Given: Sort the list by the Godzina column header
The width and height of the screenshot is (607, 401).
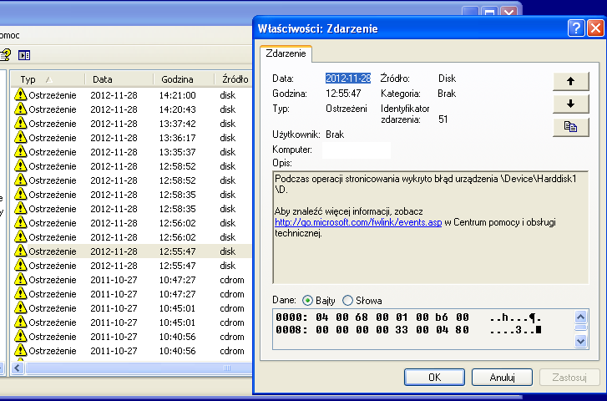Looking at the screenshot, I should pos(184,79).
